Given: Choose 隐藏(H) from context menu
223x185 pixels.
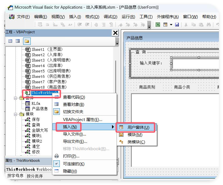Looking at the screenshot, I should [85, 171].
